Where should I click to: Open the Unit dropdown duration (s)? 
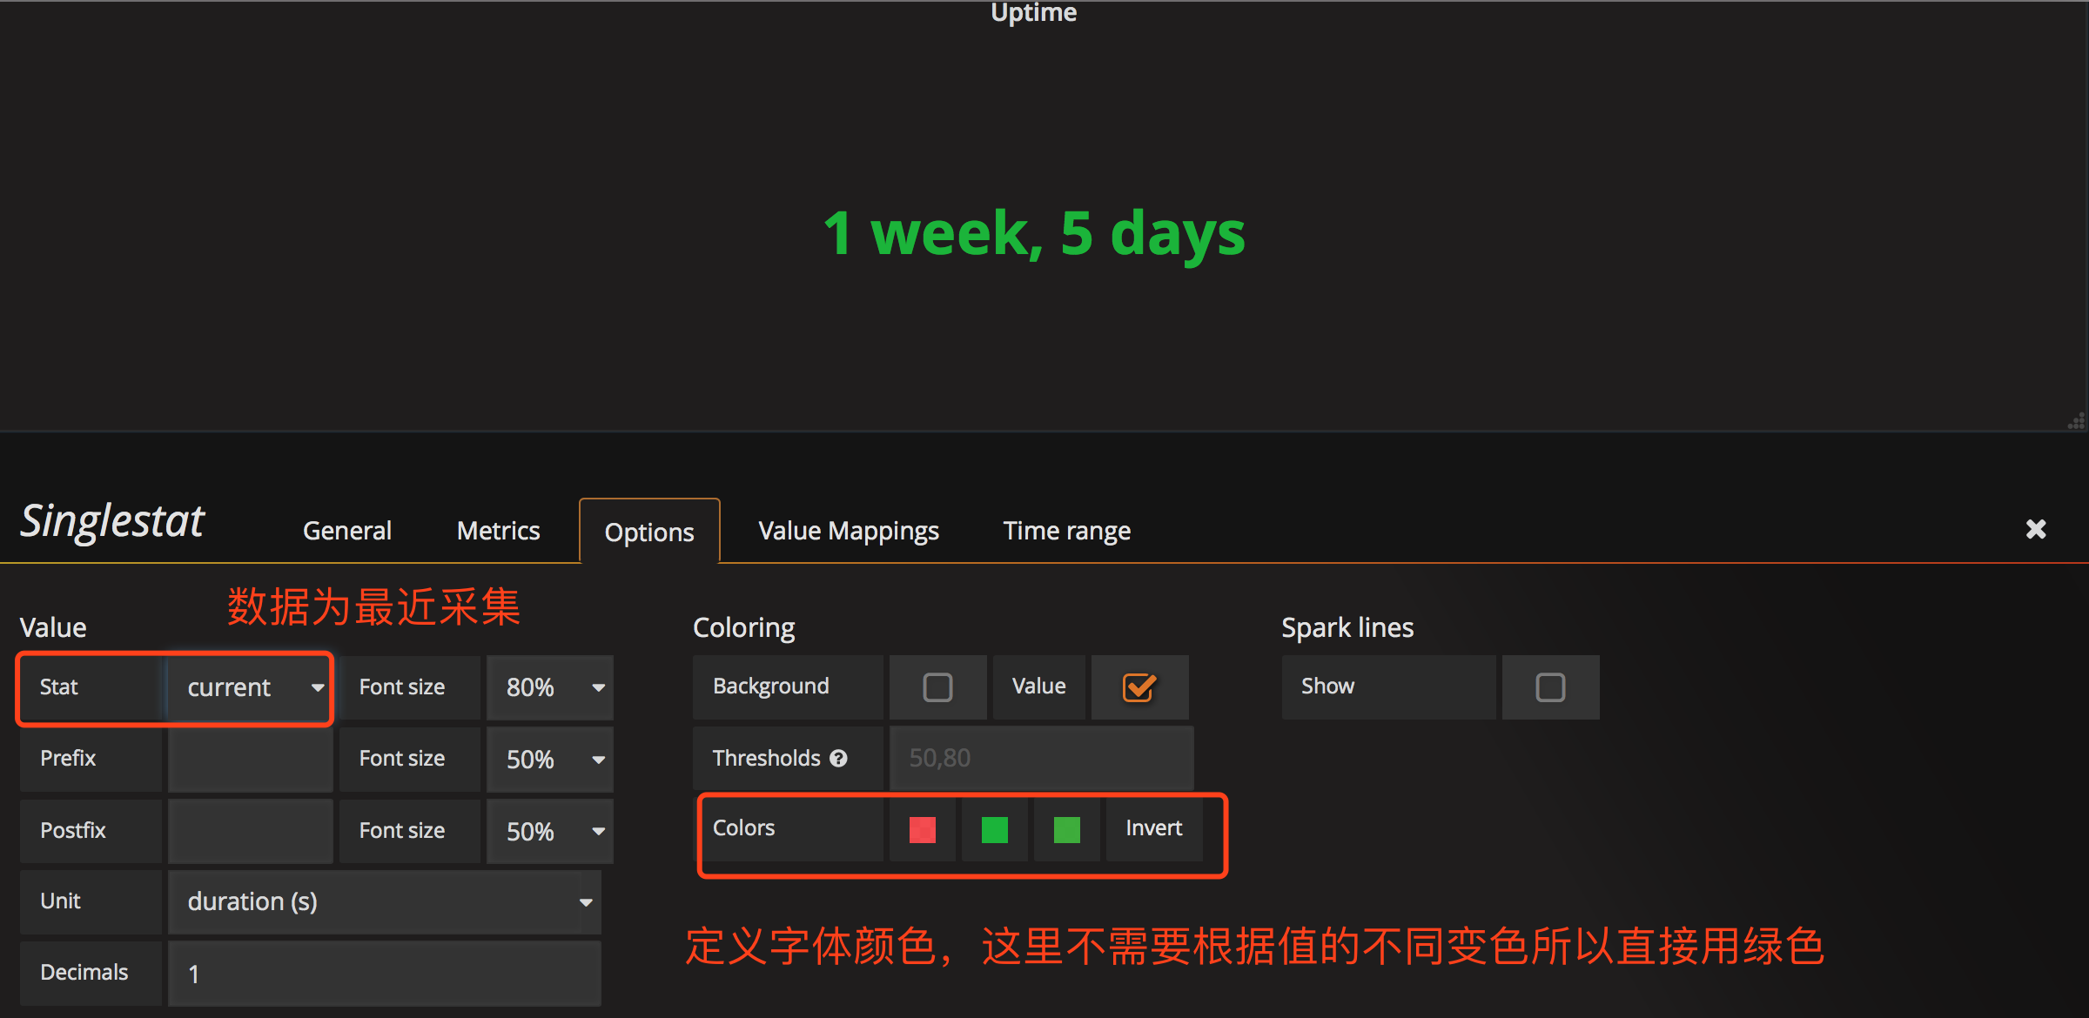point(385,901)
